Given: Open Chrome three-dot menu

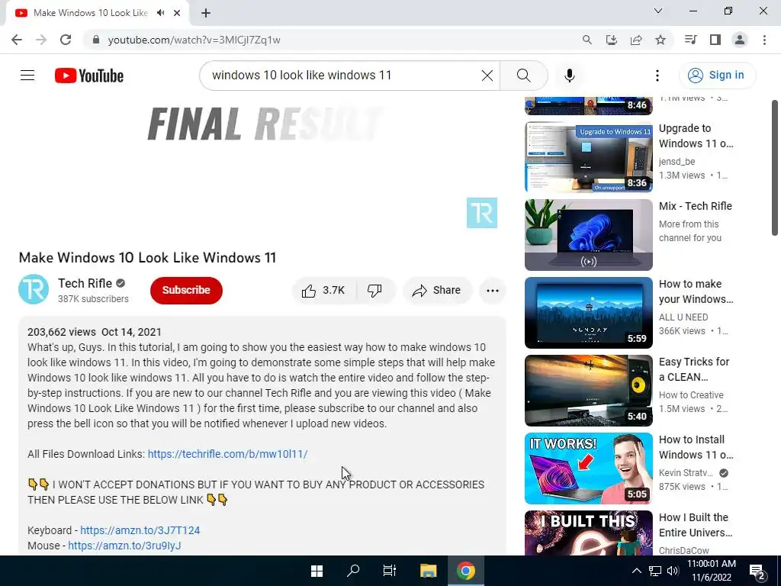Looking at the screenshot, I should 764,40.
